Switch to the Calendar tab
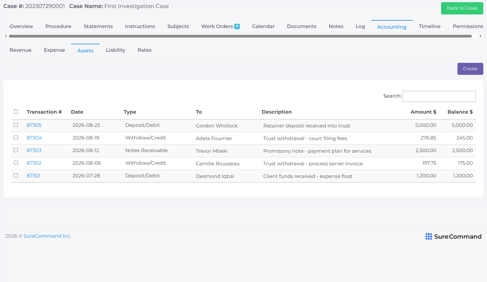The height and width of the screenshot is (282, 487). 263,26
